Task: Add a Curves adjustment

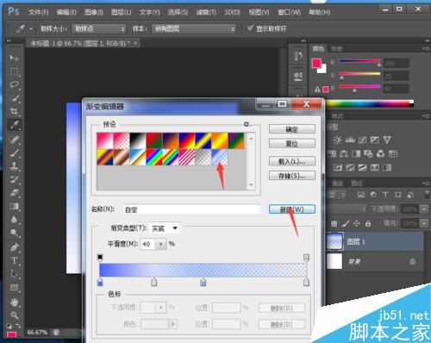Action: (x=362, y=140)
